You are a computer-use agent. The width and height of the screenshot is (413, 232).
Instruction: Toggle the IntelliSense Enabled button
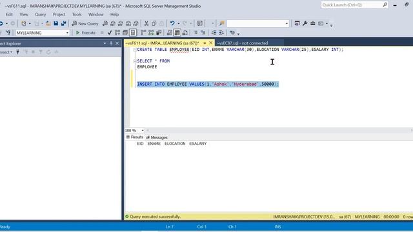coord(133,33)
